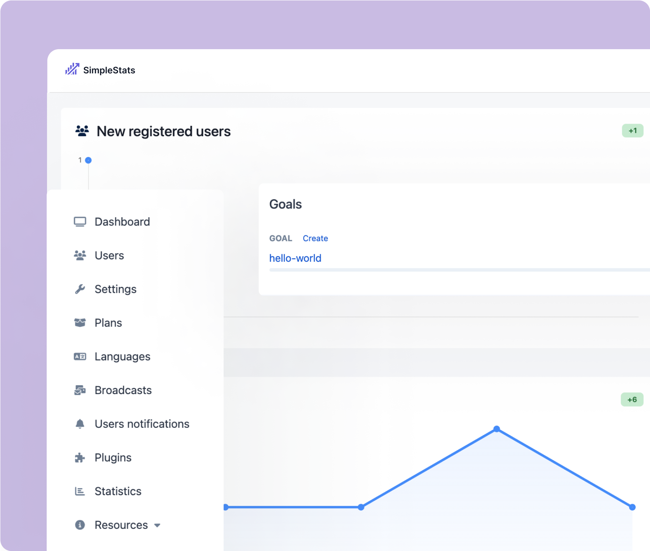Image resolution: width=650 pixels, height=551 pixels.
Task: Click the SimpleStats brand name
Action: click(109, 70)
